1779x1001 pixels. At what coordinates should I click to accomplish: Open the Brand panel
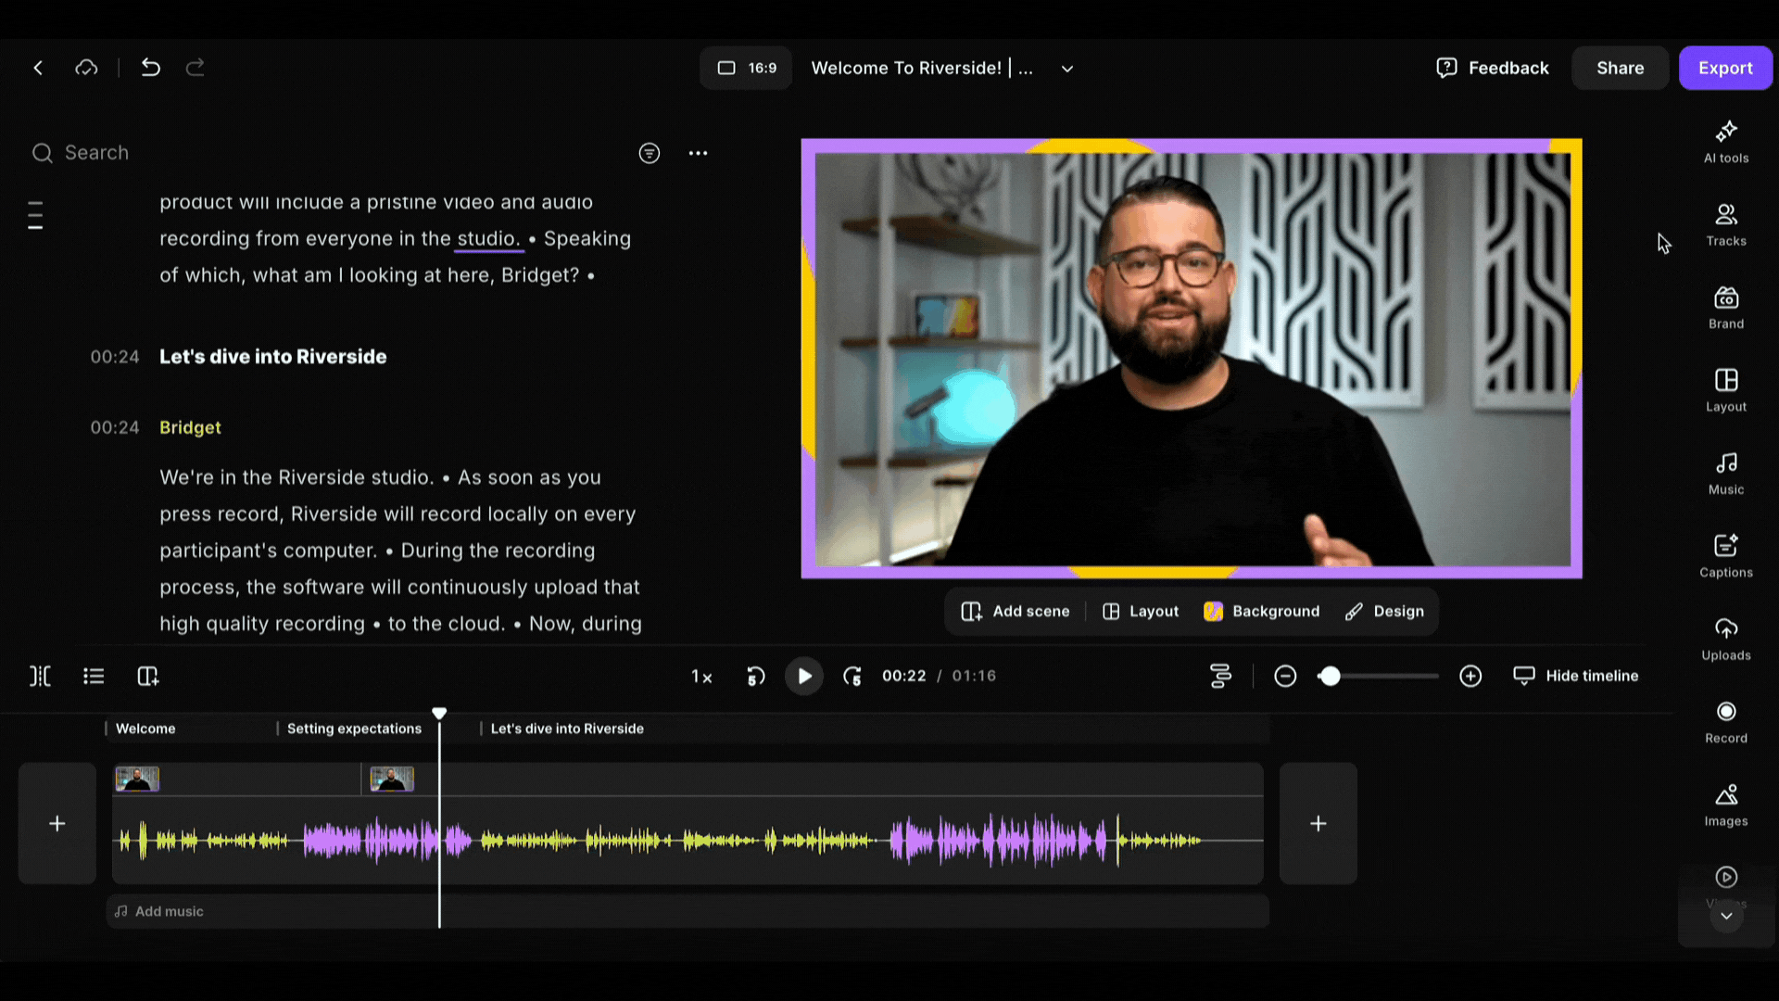[1725, 308]
